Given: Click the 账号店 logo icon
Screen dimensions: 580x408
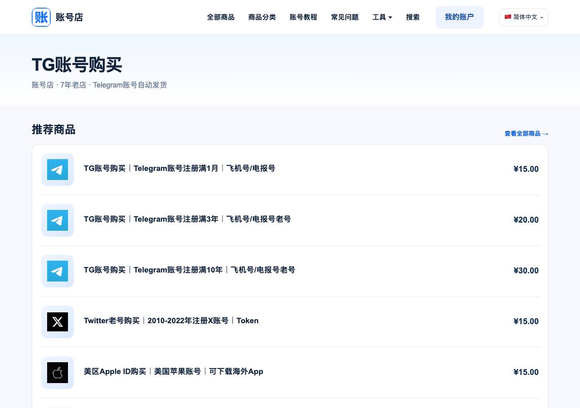Looking at the screenshot, I should (41, 17).
